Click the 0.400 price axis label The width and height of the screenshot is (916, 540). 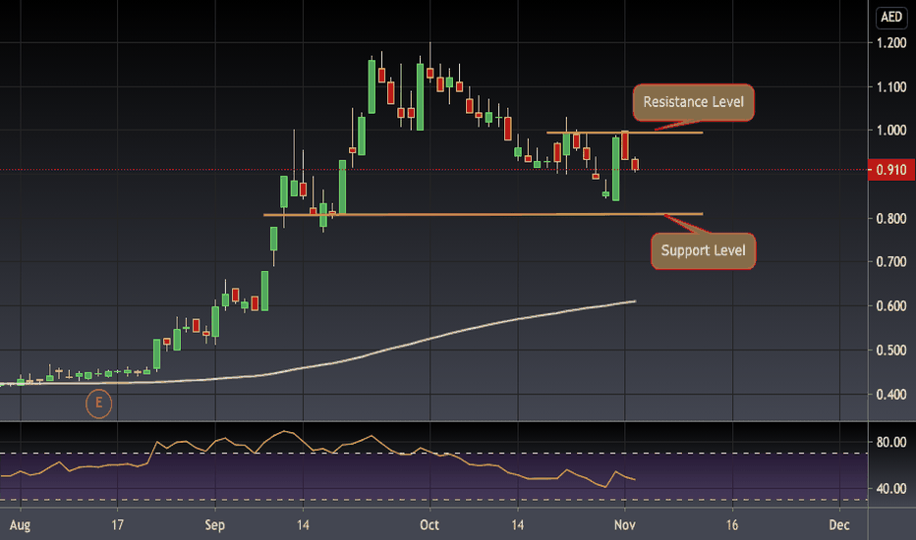891,395
